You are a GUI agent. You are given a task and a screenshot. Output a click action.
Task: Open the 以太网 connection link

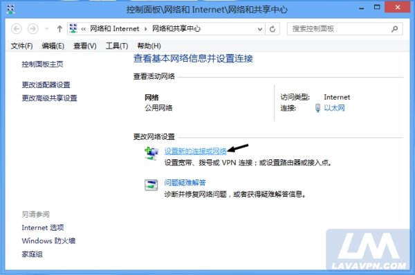coord(334,108)
